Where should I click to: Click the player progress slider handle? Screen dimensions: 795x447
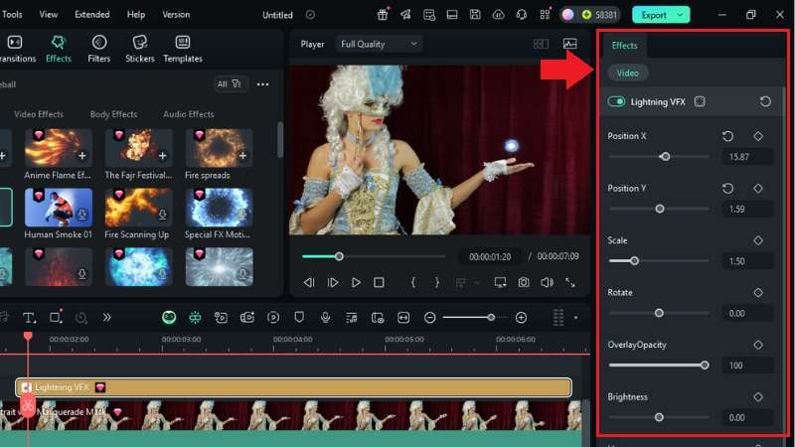click(x=339, y=256)
